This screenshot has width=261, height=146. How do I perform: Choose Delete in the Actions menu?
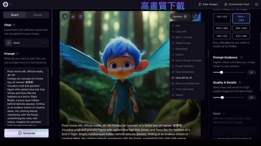(187, 95)
